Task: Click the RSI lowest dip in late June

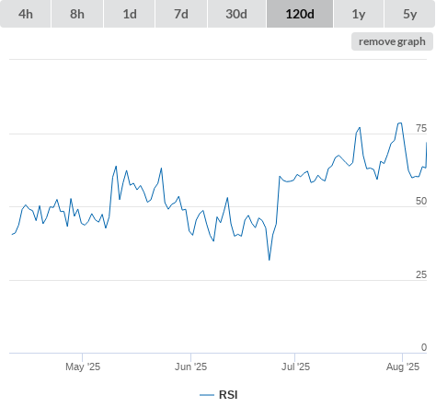Action: 270,260
